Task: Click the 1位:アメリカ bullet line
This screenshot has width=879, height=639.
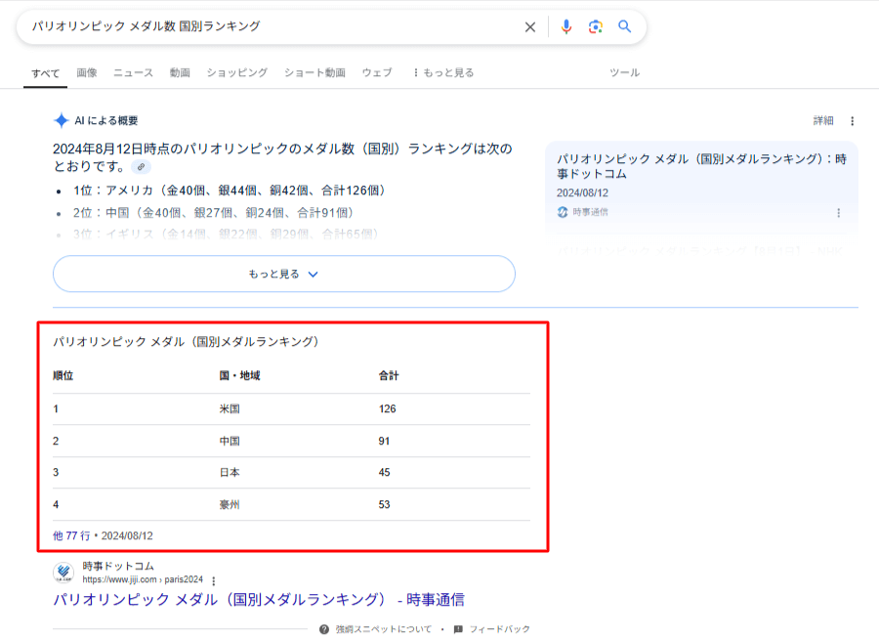Action: click(x=230, y=191)
